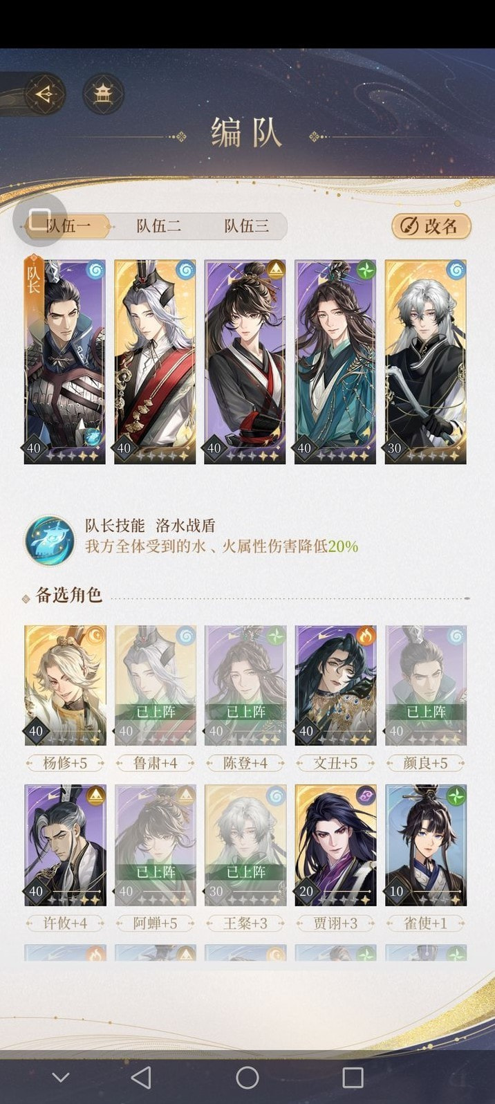This screenshot has height=1104, width=495.
Task: Choose 雀使+1 character card
Action: [425, 845]
